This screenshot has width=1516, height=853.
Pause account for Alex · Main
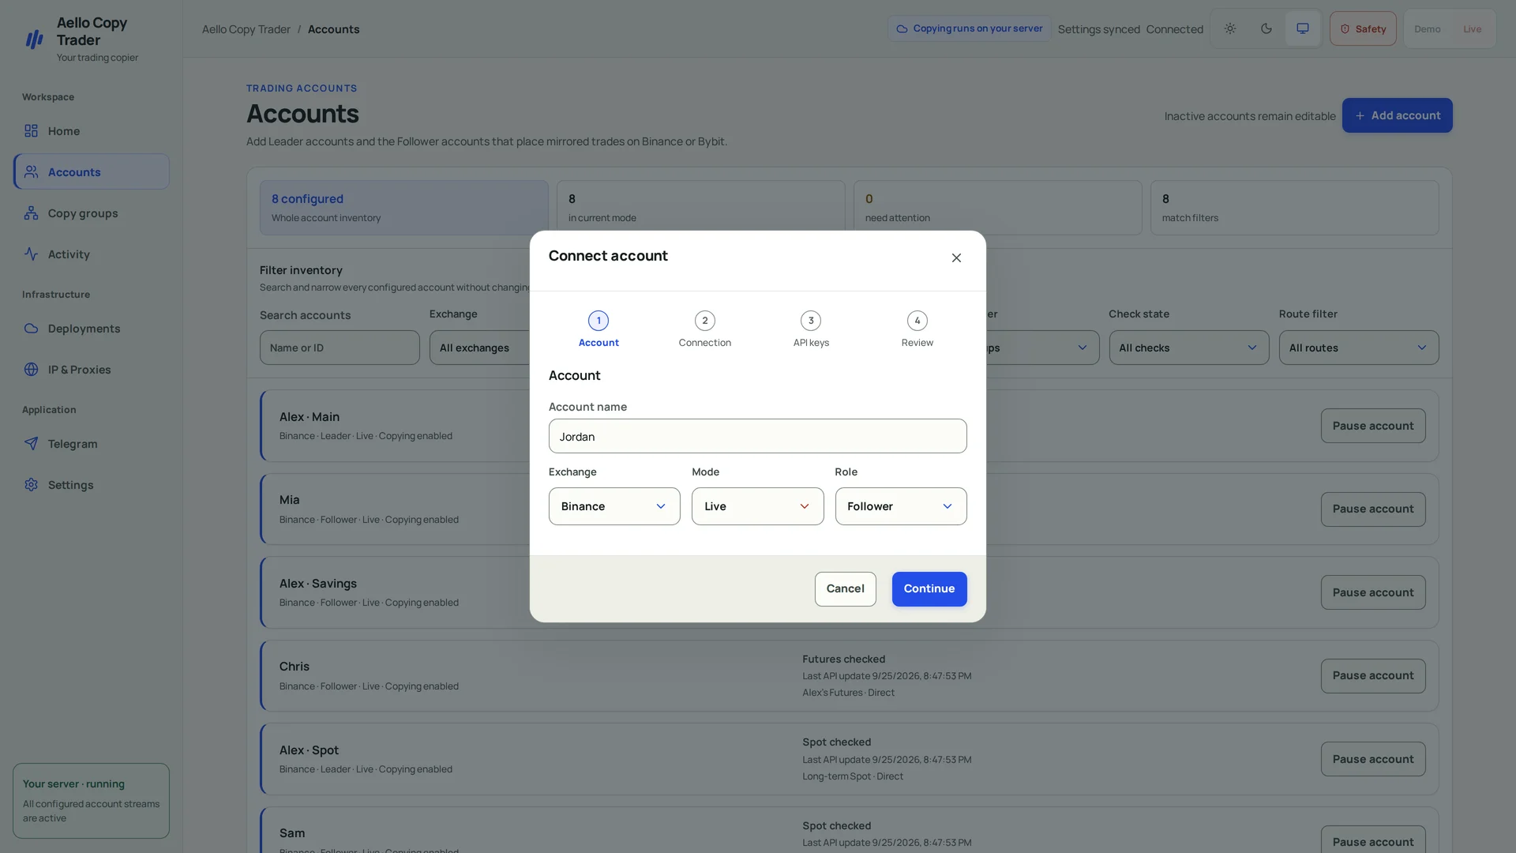pyautogui.click(x=1373, y=426)
